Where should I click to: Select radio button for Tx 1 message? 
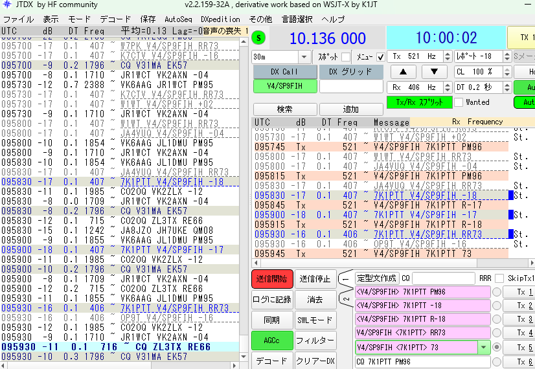[497, 292]
